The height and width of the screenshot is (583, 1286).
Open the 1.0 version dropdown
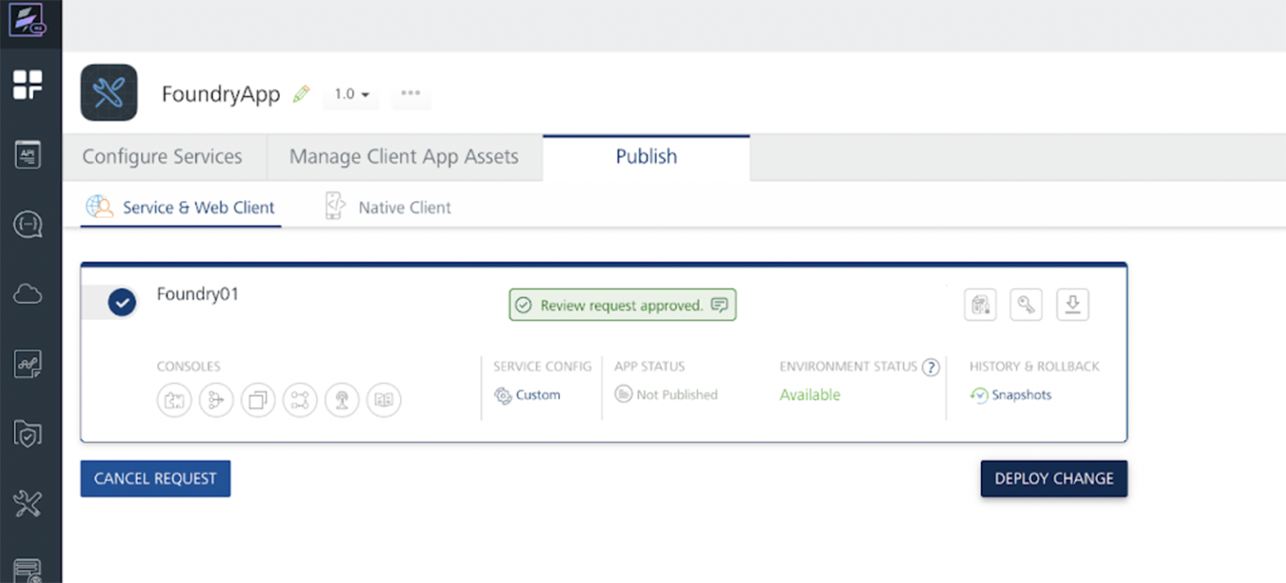[352, 94]
